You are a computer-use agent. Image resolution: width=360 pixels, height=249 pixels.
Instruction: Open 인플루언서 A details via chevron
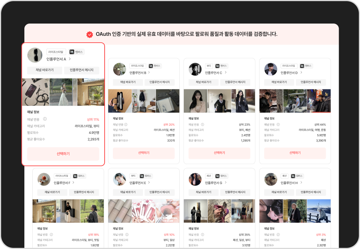[x=70, y=59]
